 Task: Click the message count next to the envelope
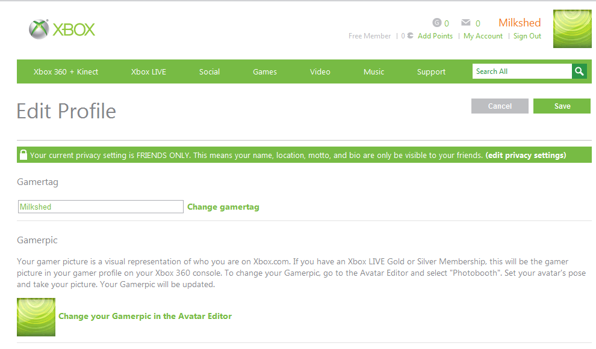pos(478,23)
